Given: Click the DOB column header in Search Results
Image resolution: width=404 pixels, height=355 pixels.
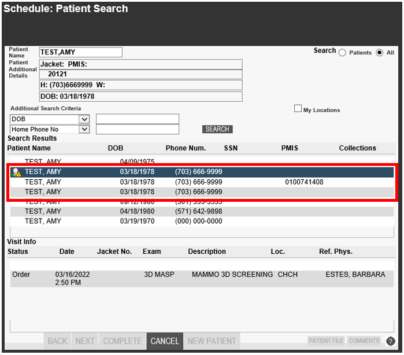Looking at the screenshot, I should pyautogui.click(x=116, y=148).
